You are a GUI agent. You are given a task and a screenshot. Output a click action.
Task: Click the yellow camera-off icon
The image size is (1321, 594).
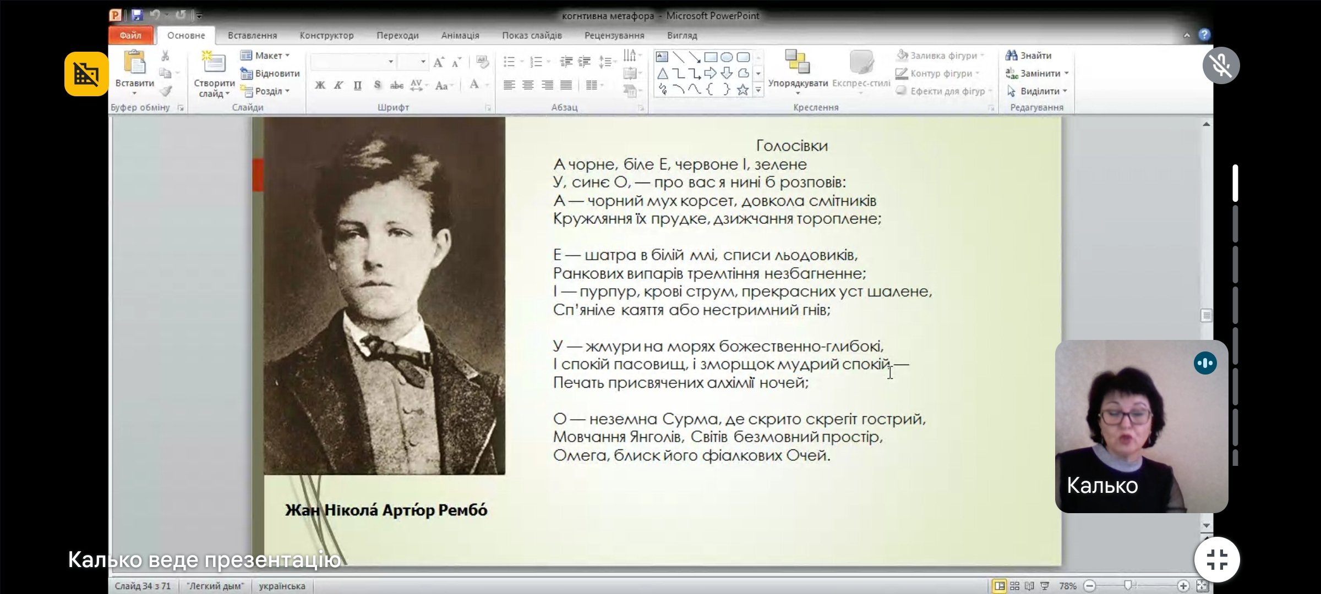(x=86, y=74)
